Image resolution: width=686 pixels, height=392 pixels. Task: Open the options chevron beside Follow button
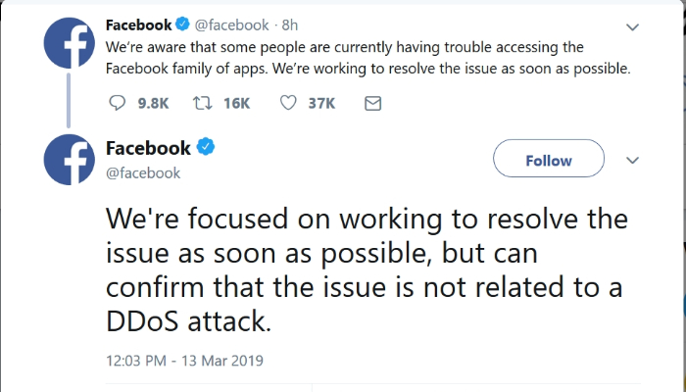pyautogui.click(x=633, y=161)
